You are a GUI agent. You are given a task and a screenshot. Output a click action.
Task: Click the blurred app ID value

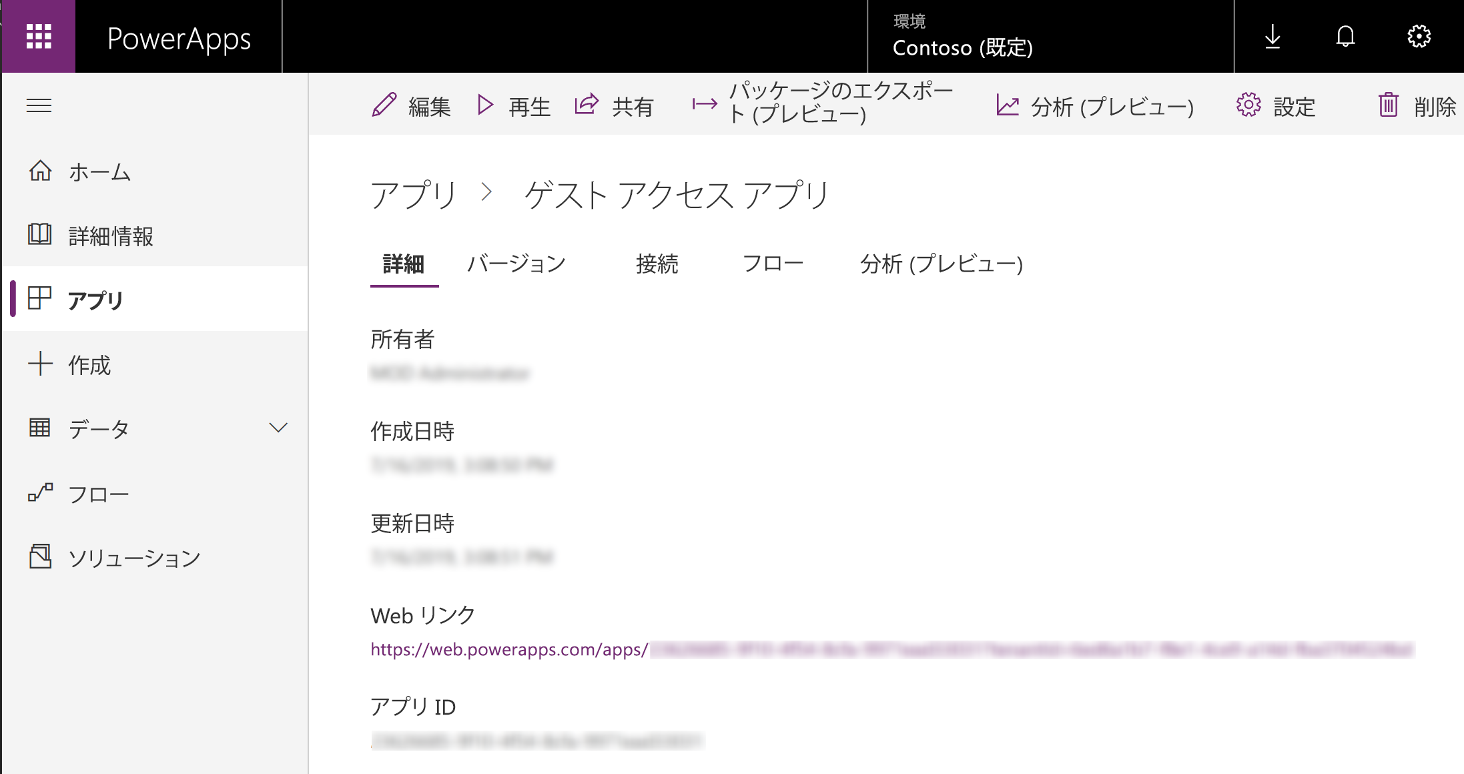536,741
